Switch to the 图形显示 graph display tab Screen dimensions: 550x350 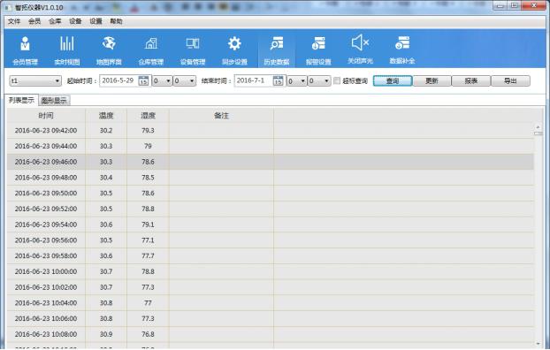[54, 101]
